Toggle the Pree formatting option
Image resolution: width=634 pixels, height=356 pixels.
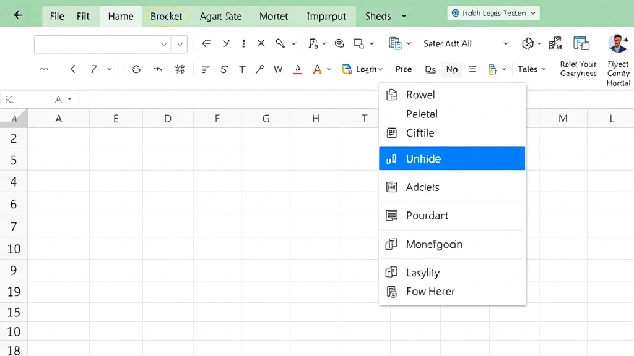403,69
